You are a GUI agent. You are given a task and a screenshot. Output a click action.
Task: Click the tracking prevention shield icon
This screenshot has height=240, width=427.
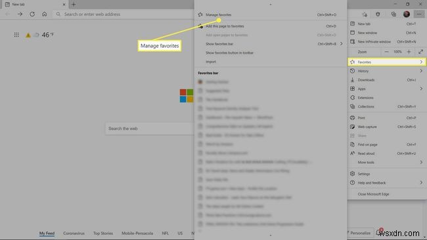pos(378,14)
